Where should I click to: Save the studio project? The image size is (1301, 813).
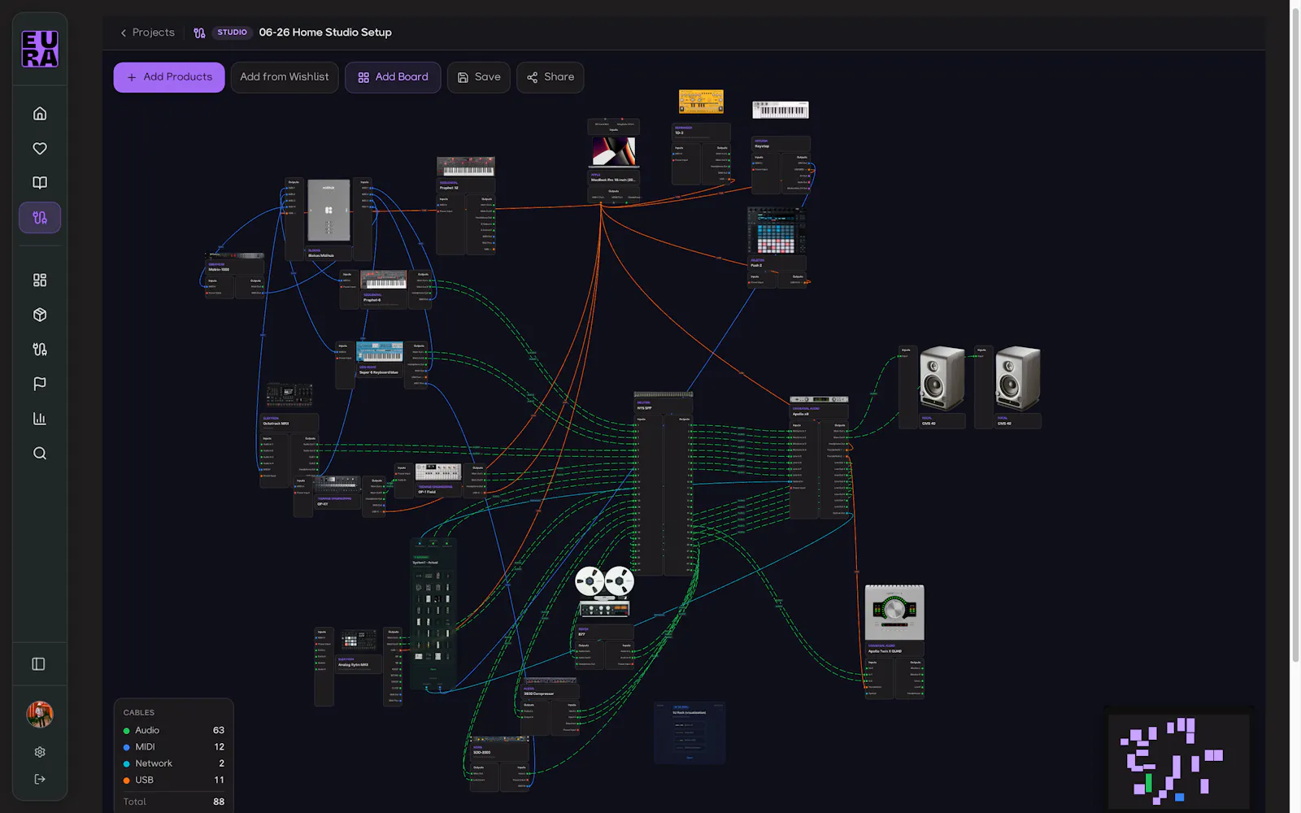[x=479, y=77]
